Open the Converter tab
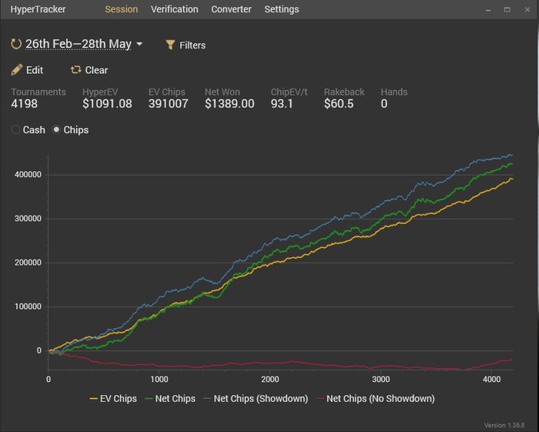 coord(231,9)
